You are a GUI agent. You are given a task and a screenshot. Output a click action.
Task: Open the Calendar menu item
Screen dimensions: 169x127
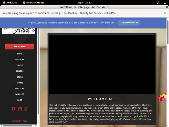point(20,60)
